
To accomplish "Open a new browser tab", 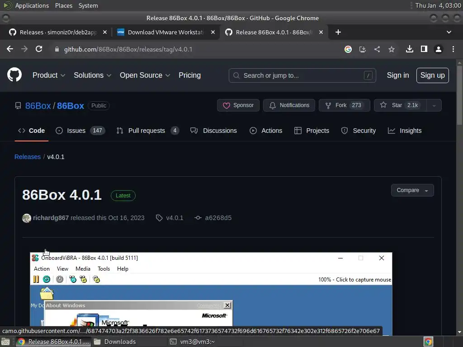I will pyautogui.click(x=338, y=32).
